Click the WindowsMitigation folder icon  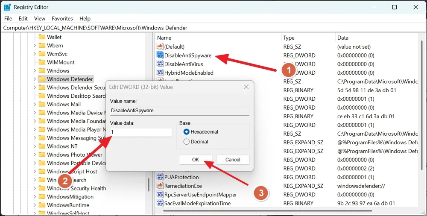42,196
